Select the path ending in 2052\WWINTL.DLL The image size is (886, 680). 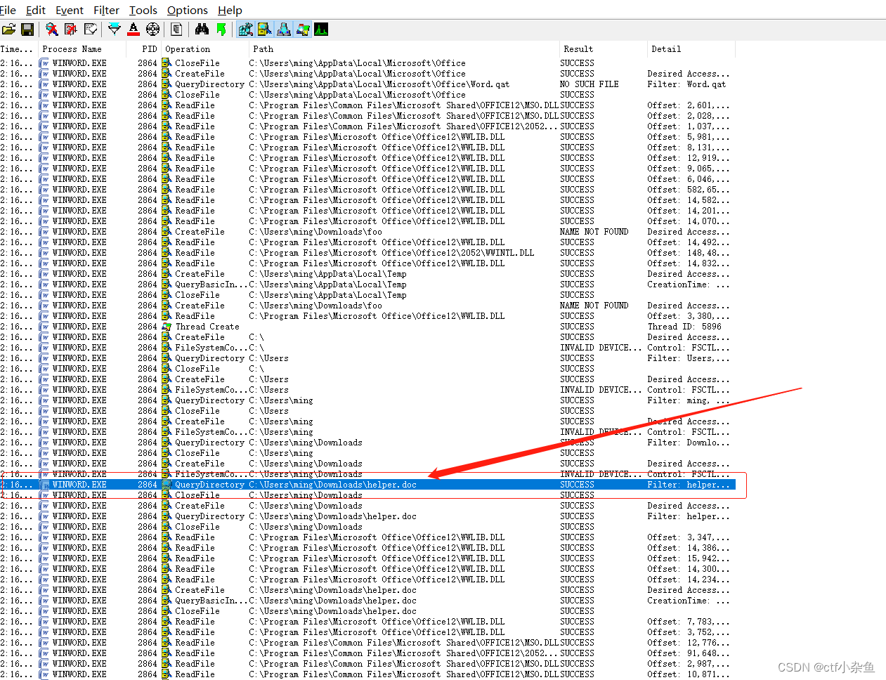[x=391, y=253]
